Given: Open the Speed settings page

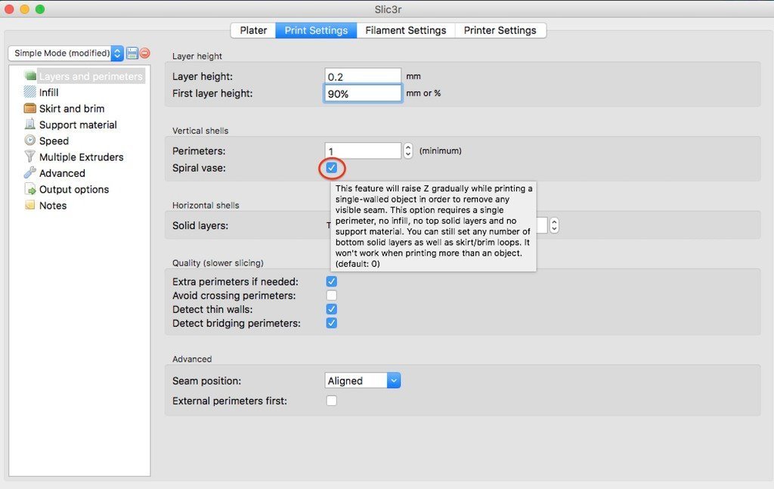Looking at the screenshot, I should [x=54, y=141].
